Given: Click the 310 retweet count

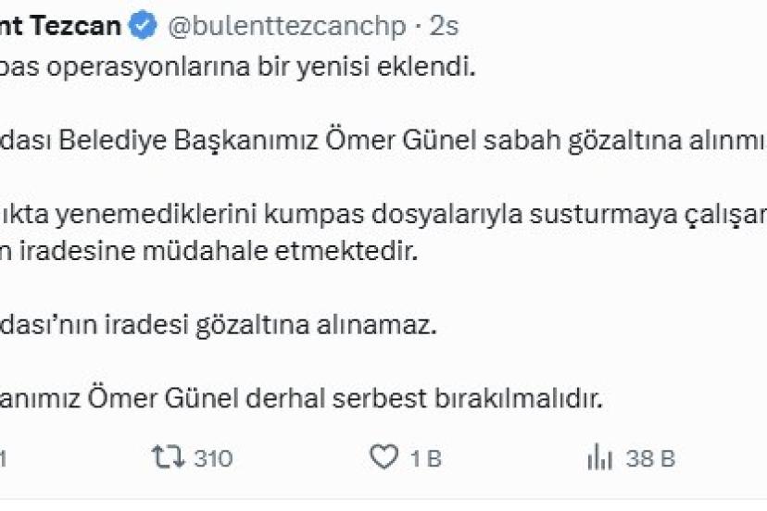Looking at the screenshot, I should pyautogui.click(x=214, y=458).
